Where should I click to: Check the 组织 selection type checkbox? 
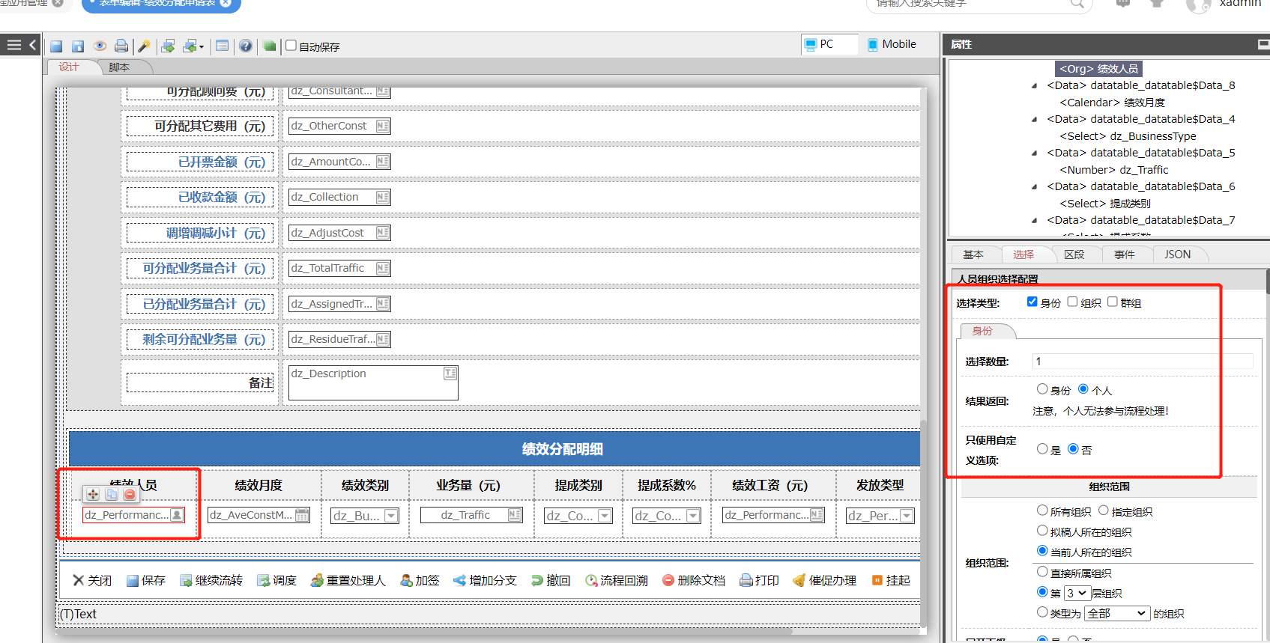click(x=1072, y=302)
